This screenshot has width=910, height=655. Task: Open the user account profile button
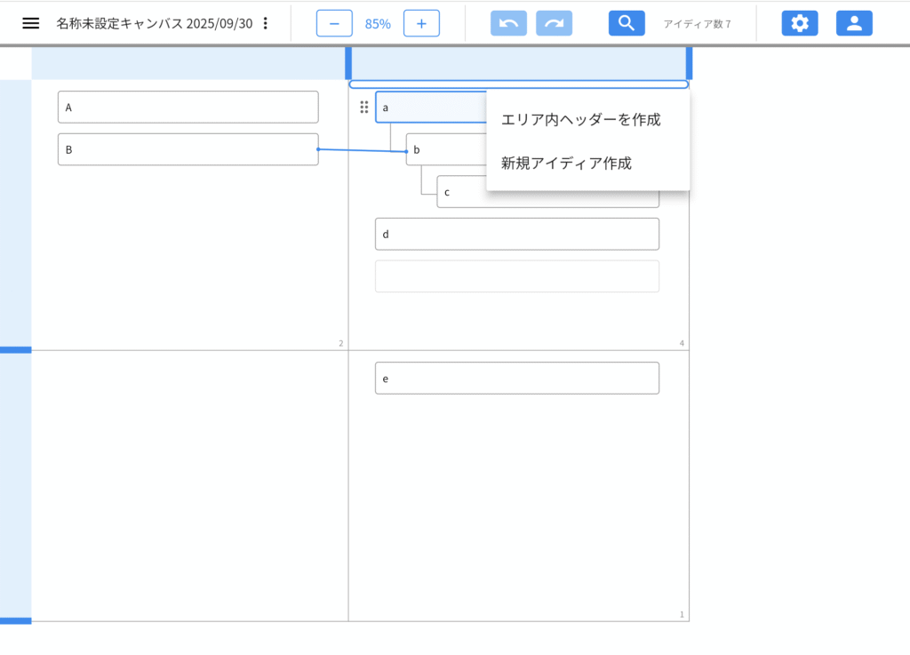point(854,23)
